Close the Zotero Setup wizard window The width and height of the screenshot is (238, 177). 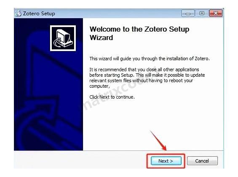[216, 13]
